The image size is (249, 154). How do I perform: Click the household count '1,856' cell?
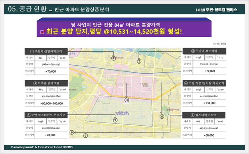click(198, 90)
